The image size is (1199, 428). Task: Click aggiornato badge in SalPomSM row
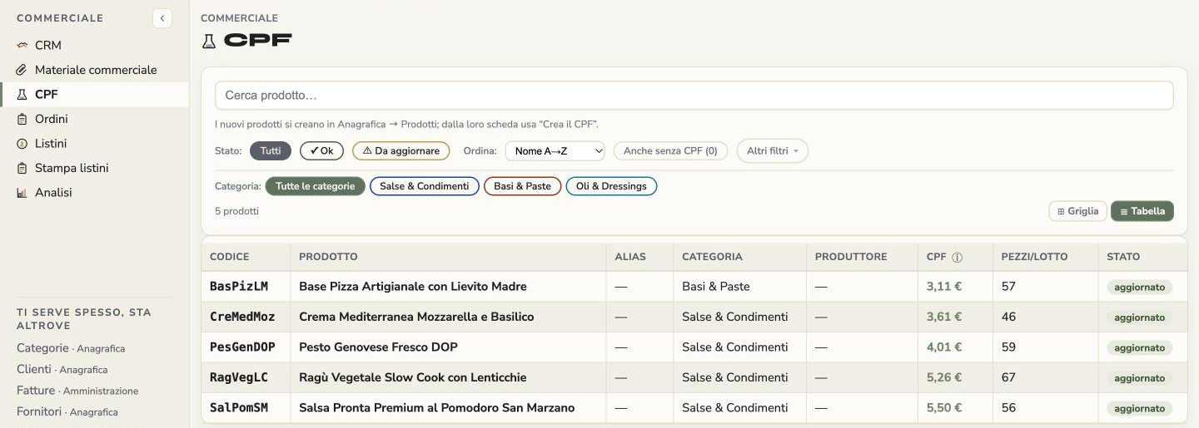pos(1139,409)
